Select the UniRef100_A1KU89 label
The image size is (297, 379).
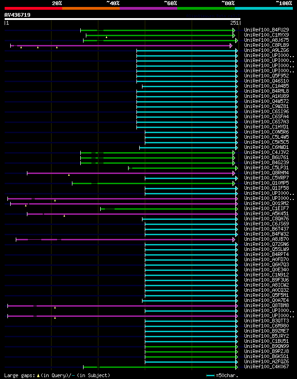pos(266,96)
